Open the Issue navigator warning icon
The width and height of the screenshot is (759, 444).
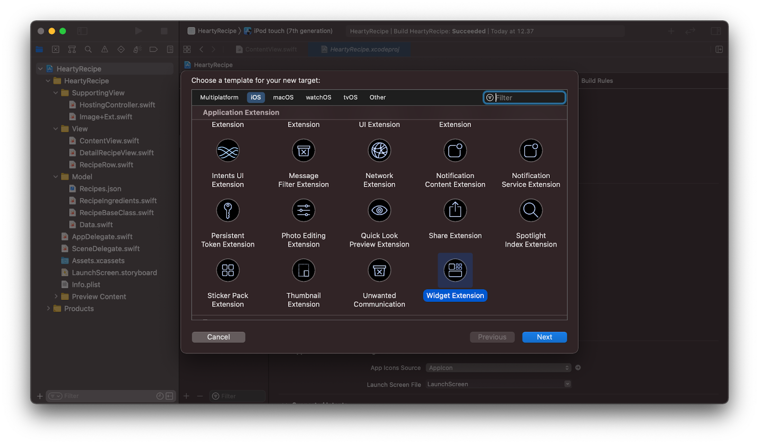[105, 49]
